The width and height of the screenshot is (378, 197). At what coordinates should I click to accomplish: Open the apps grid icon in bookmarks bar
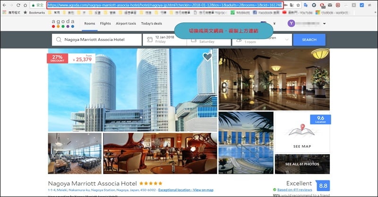coord(4,12)
